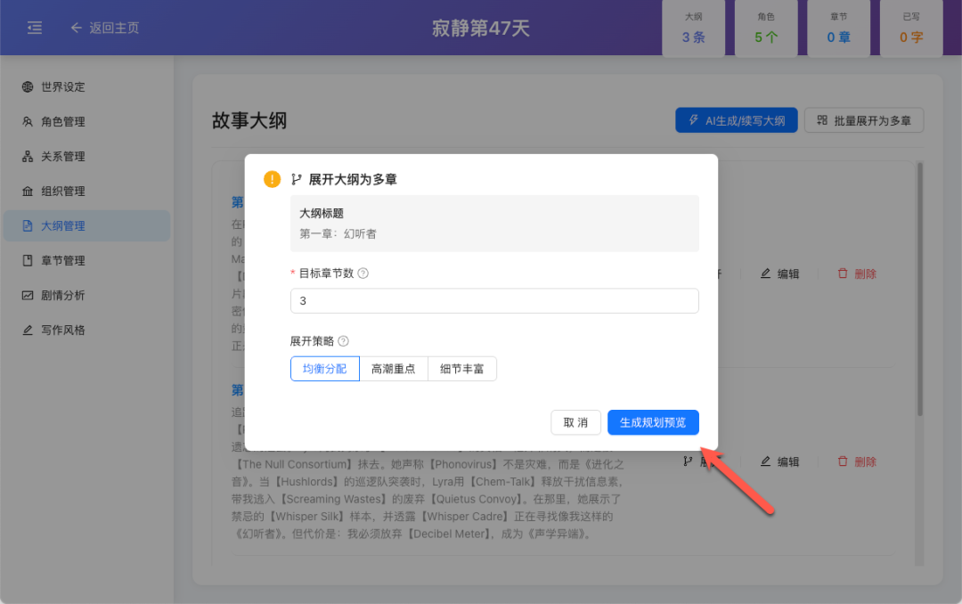Select the 角色管理 person icon
This screenshot has width=962, height=604.
pyautogui.click(x=29, y=121)
